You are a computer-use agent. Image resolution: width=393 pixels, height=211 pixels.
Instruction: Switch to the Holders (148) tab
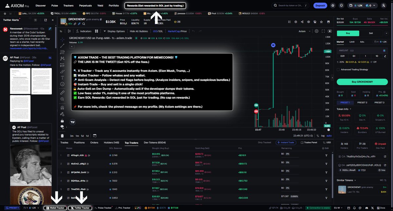click(x=111, y=143)
